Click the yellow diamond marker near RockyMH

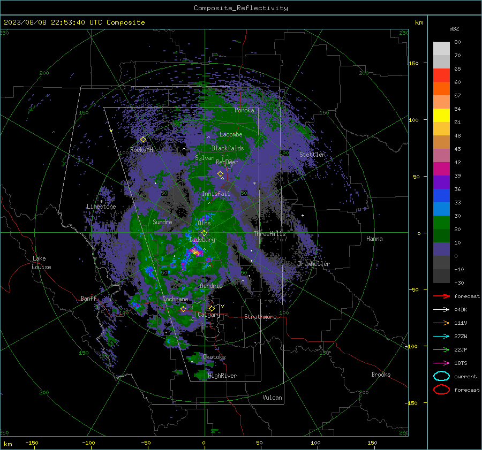click(x=143, y=140)
